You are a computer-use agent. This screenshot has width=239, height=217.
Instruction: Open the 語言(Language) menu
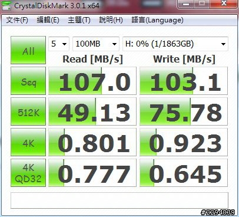click(157, 20)
